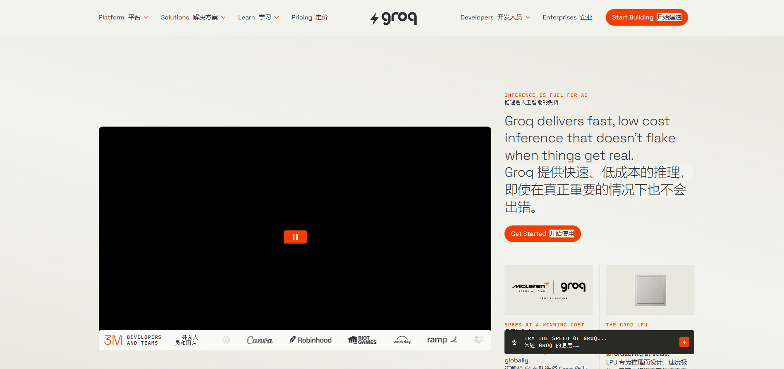Go to the Enterprises page
Viewport: 784px width, 369px height.
[x=567, y=17]
